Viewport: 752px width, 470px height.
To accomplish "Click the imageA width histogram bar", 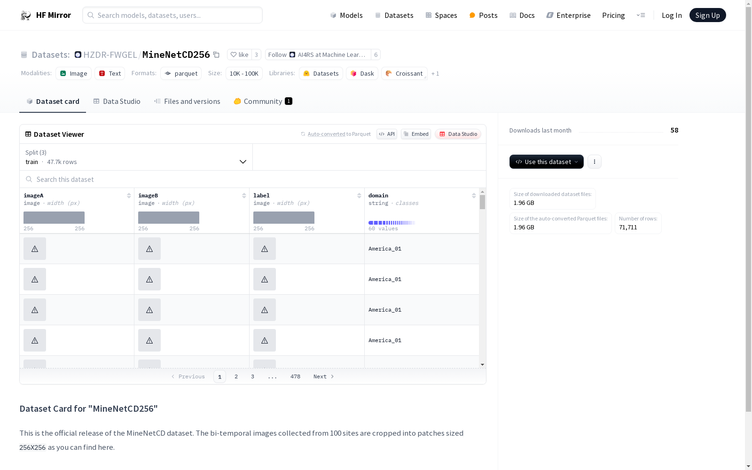I will coord(54,218).
